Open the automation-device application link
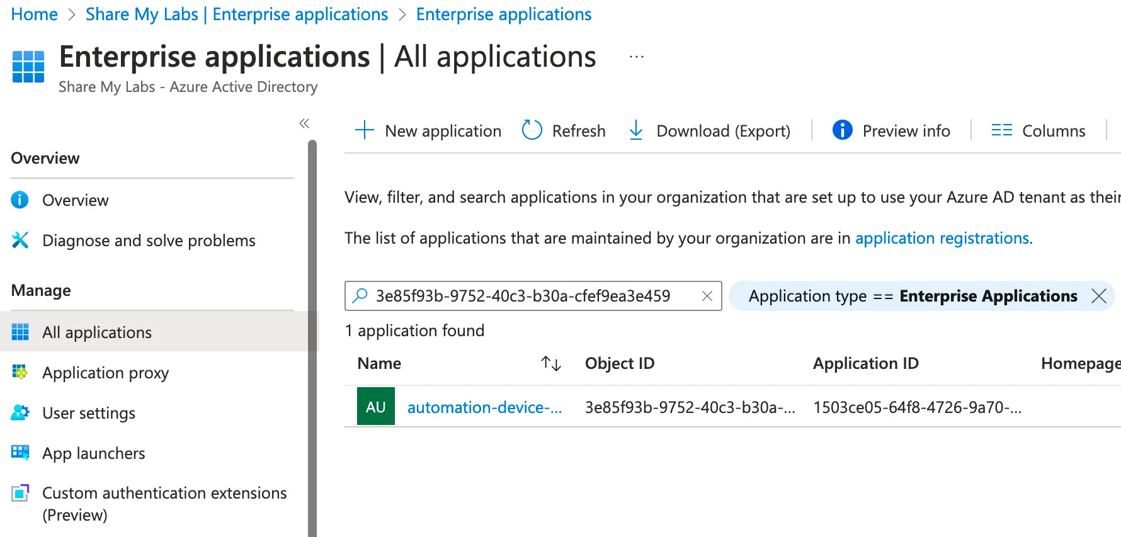The height and width of the screenshot is (537, 1121). click(x=484, y=407)
